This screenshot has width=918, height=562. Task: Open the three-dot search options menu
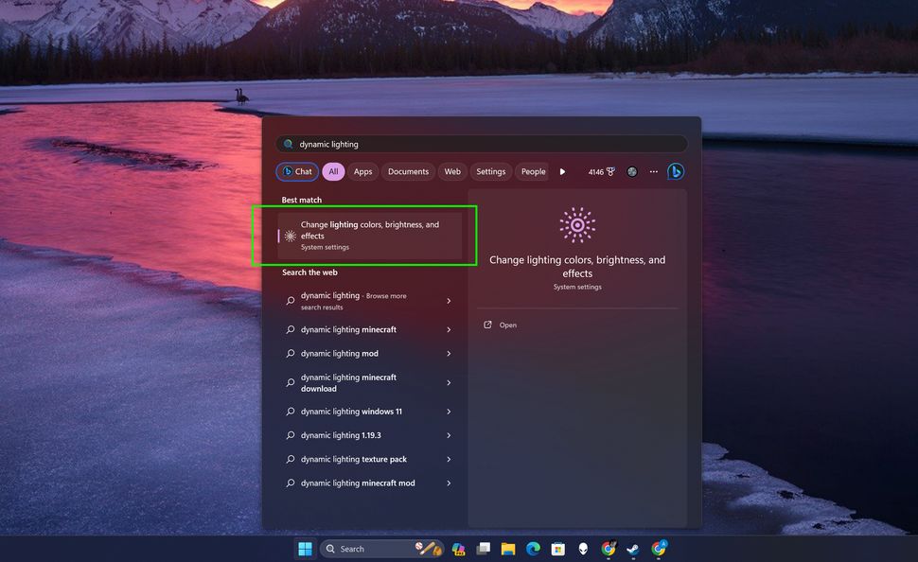tap(653, 171)
